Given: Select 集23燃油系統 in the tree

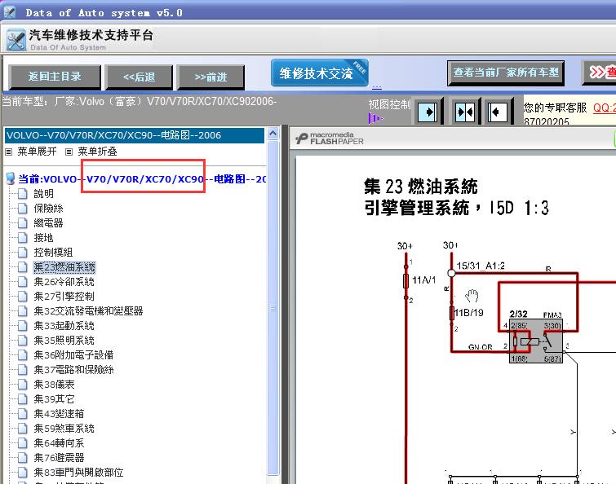Looking at the screenshot, I should [x=64, y=267].
